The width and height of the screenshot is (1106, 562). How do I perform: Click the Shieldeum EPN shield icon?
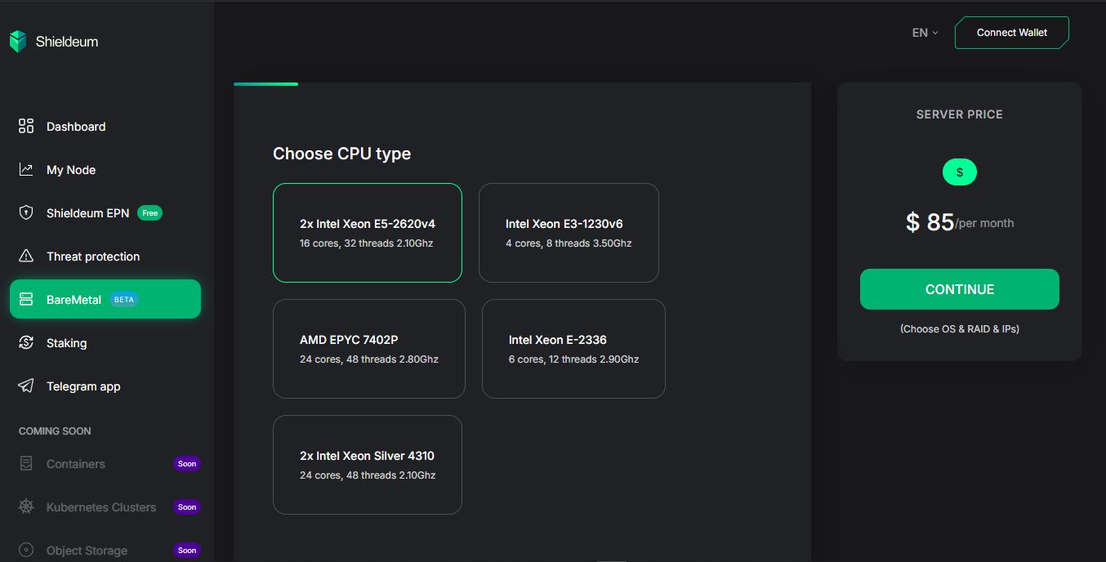[x=26, y=213]
